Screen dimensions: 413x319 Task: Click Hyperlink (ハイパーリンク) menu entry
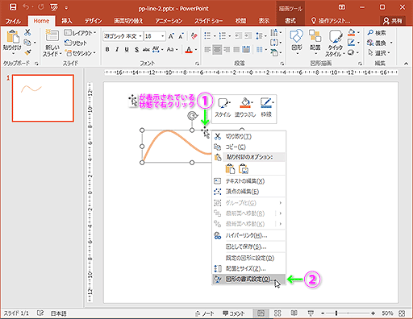pyautogui.click(x=248, y=235)
